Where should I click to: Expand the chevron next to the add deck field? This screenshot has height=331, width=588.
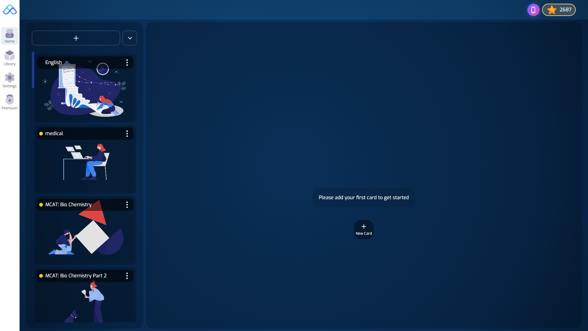click(130, 38)
